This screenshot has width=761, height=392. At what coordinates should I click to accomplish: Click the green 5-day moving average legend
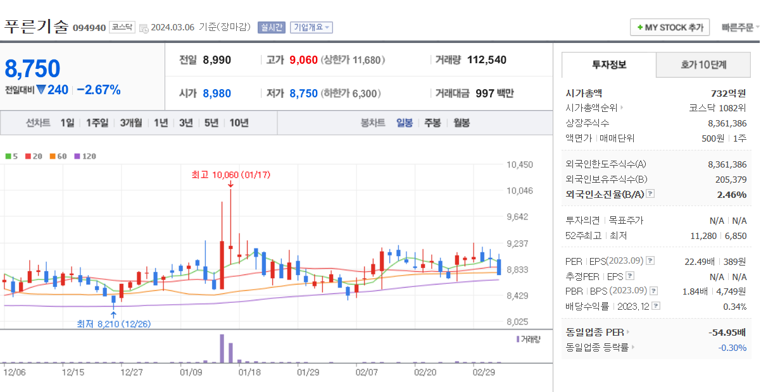tap(11, 156)
